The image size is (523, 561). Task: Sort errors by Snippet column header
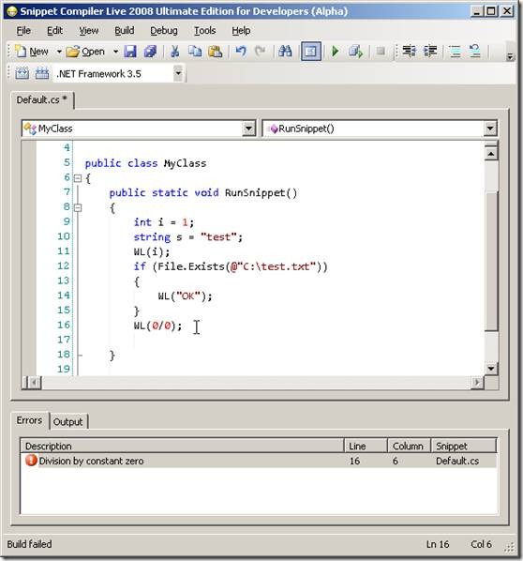coord(464,447)
